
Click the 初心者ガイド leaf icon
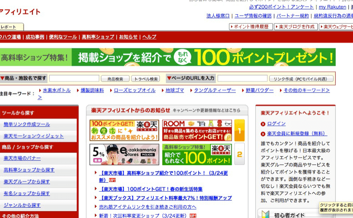pos(266,214)
